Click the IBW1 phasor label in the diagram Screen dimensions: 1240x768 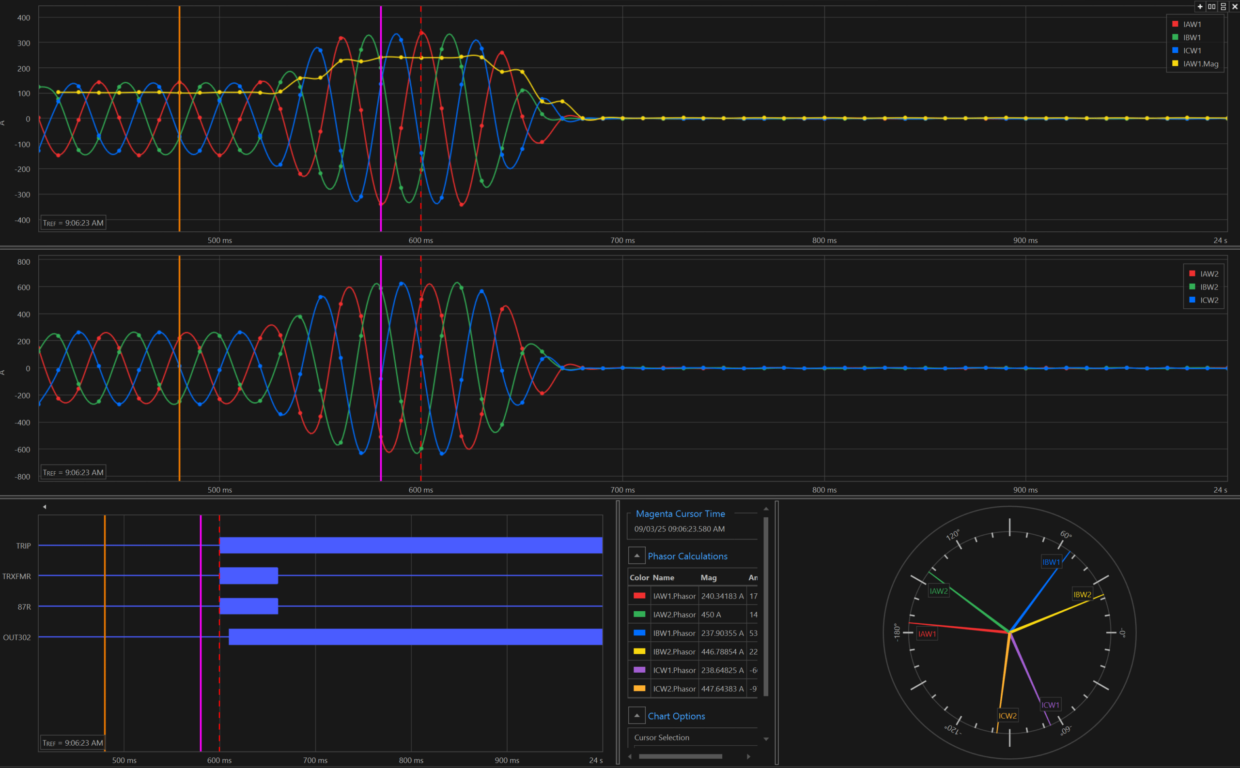click(x=1052, y=562)
